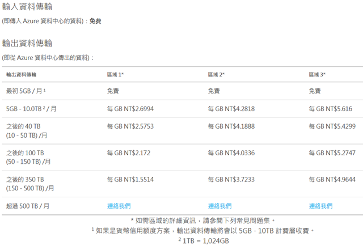Select the 區域 3* column header
The width and height of the screenshot is (363, 246).
pos(317,74)
